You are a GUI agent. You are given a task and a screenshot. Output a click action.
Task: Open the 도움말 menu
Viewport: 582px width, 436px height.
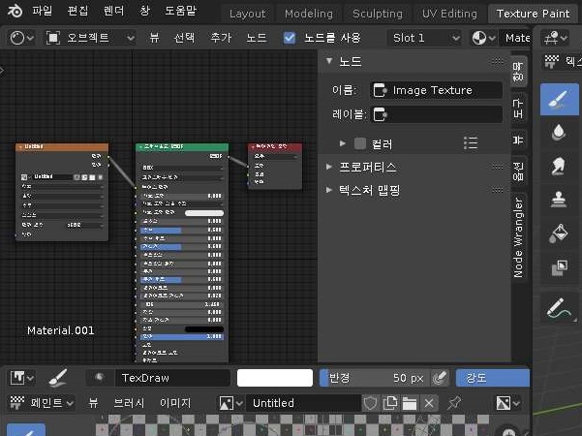click(180, 11)
